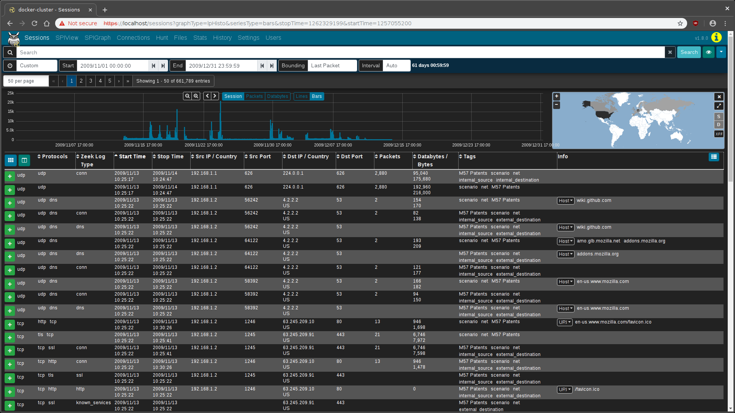Go to the Hunt navigation tab
735x413 pixels.
(x=162, y=38)
